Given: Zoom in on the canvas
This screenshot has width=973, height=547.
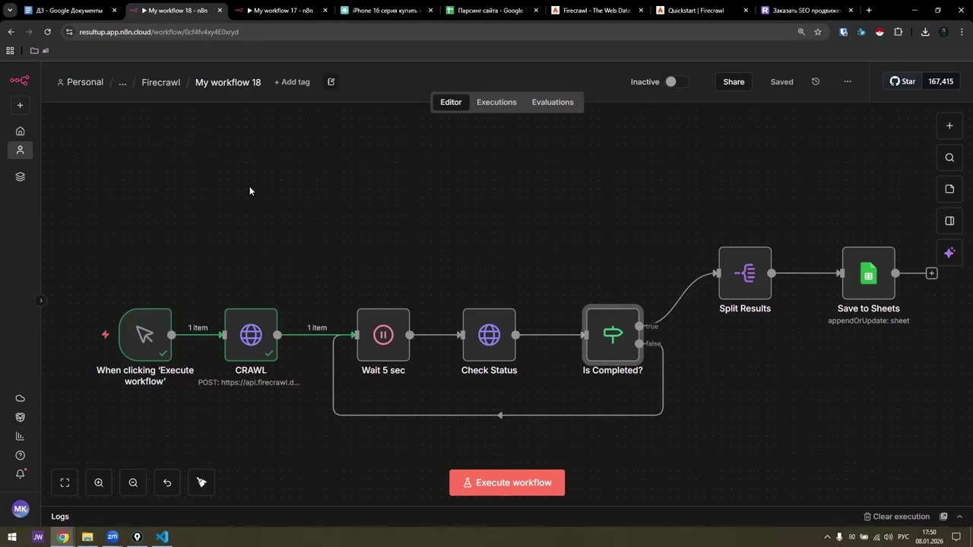Looking at the screenshot, I should (x=99, y=482).
